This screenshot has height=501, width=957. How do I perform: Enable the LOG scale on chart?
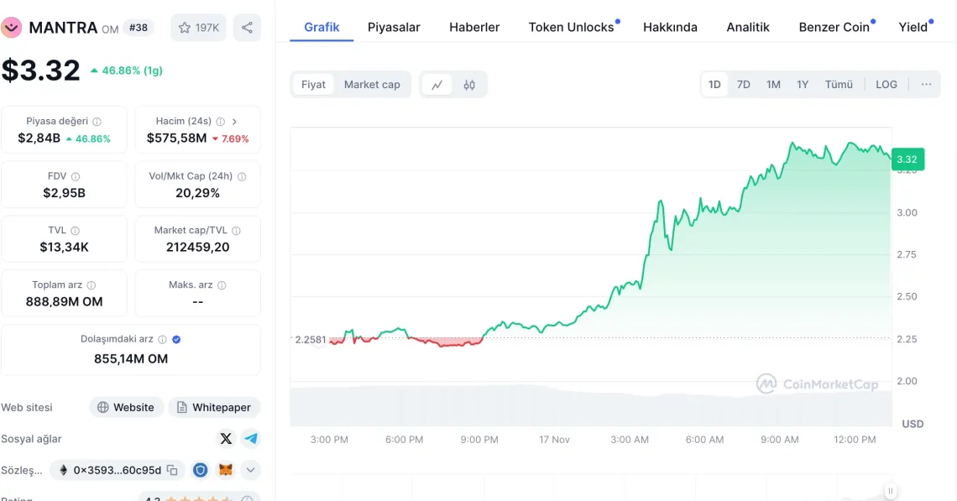[886, 85]
